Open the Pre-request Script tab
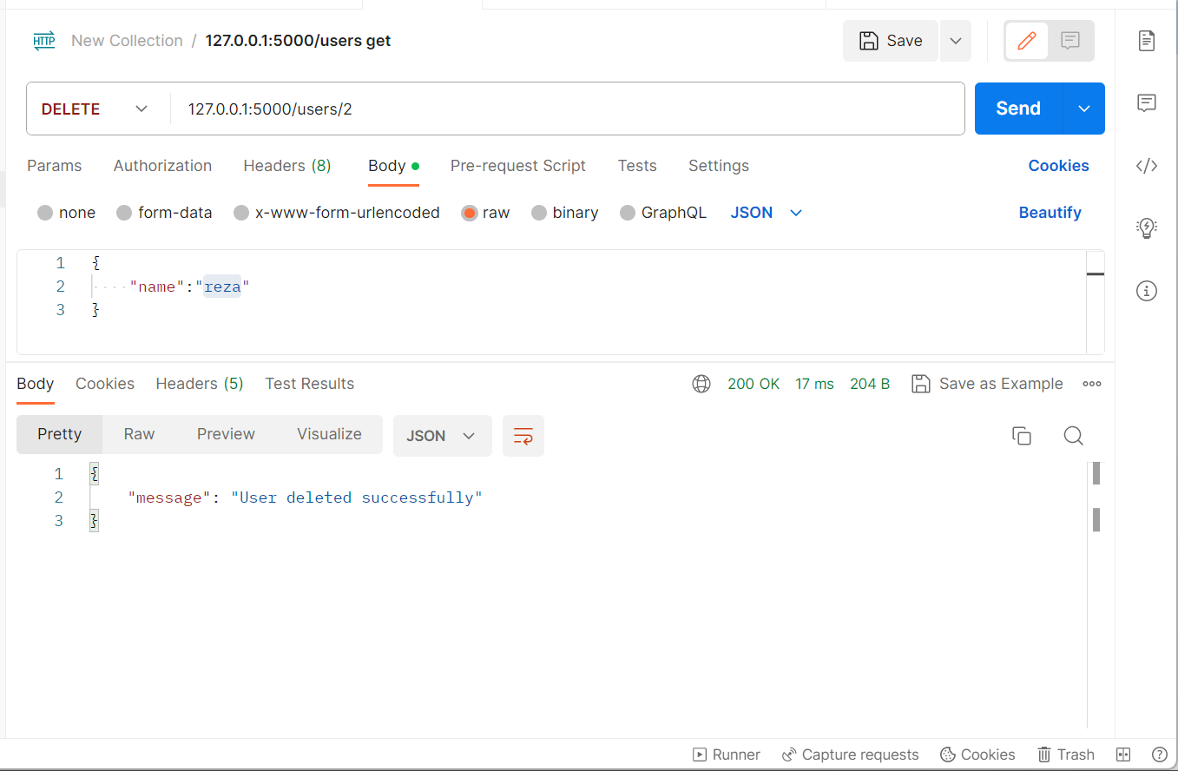 [518, 166]
